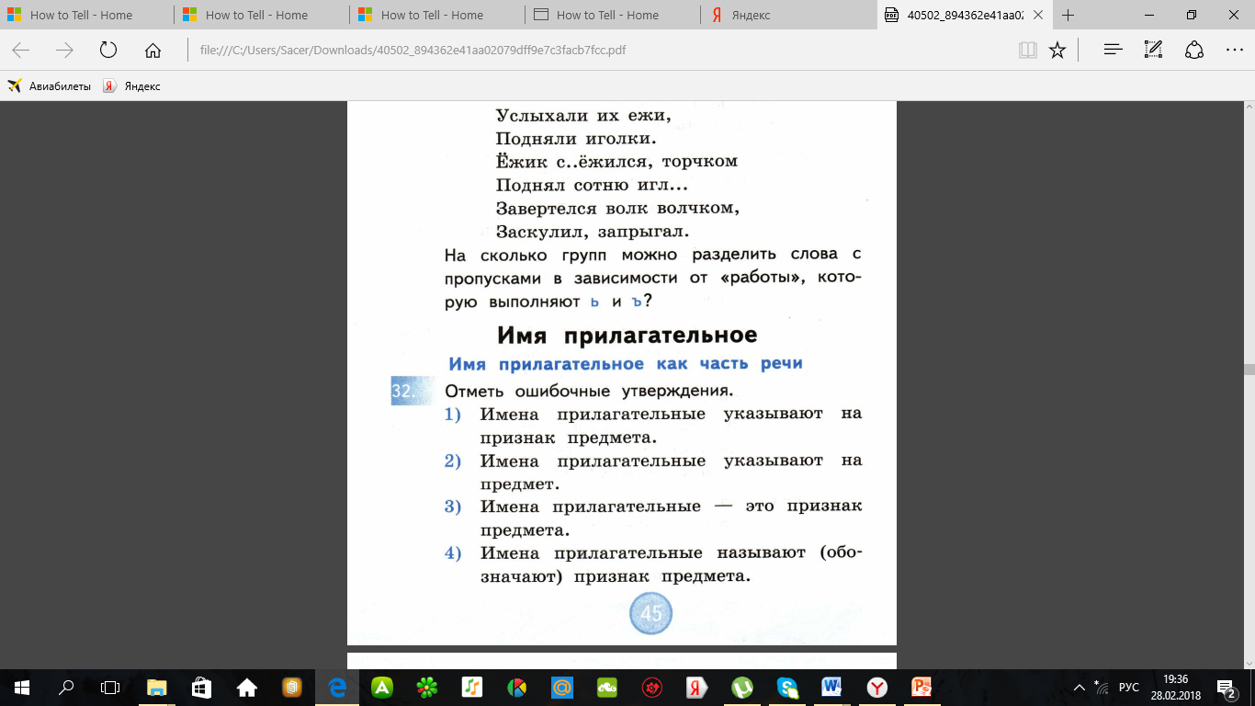Click statement number 4) in list

point(453,553)
